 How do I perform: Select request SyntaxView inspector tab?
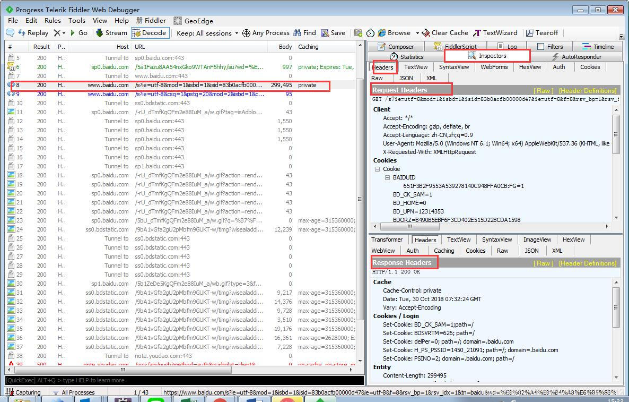[x=453, y=67]
